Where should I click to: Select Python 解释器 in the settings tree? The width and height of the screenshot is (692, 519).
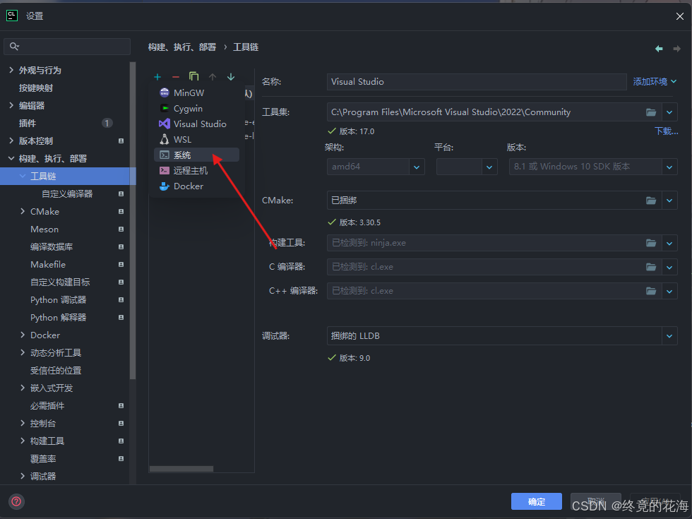pyautogui.click(x=64, y=317)
